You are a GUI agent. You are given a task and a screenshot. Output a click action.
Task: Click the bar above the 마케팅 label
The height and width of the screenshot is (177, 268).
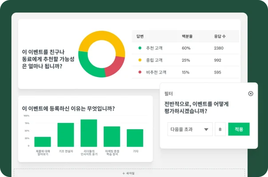pyautogui.click(x=112, y=136)
